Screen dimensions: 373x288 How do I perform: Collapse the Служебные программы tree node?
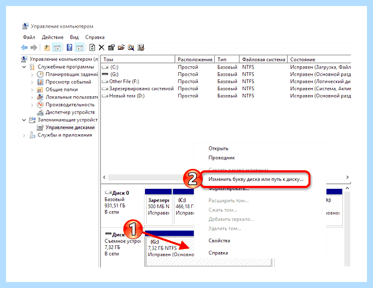24,67
